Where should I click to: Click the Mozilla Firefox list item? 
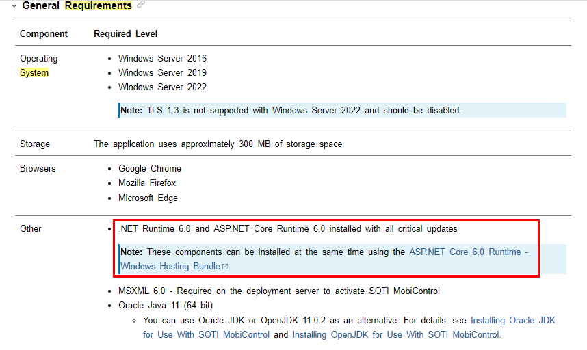[x=147, y=183]
